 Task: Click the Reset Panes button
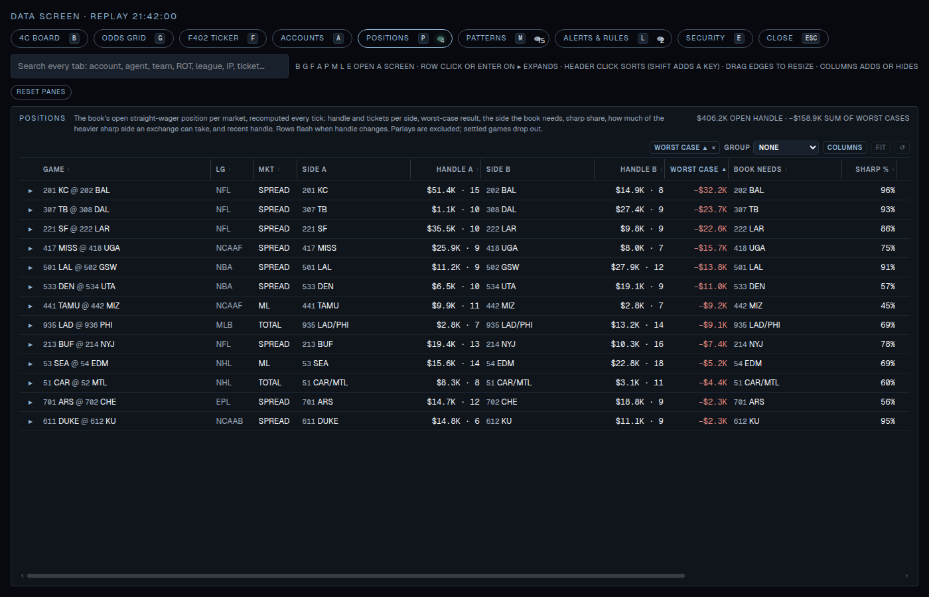pos(41,92)
